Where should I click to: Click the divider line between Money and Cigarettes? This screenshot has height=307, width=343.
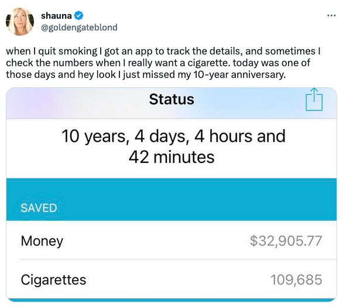point(179,260)
